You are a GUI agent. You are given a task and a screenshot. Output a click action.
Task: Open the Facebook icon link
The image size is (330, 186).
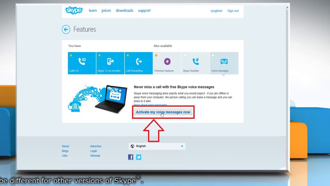click(131, 157)
